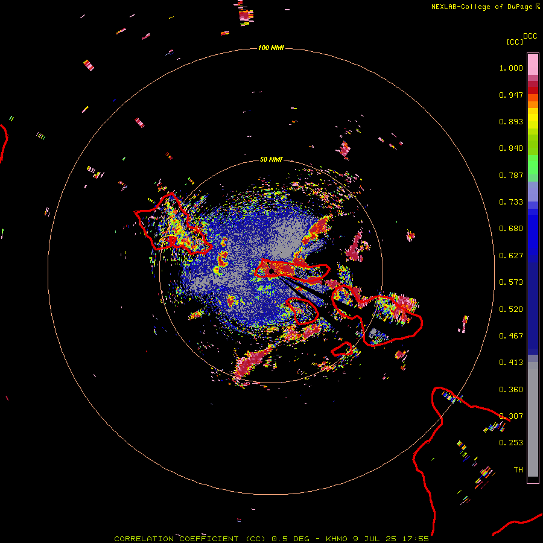Select the 0.413 scale value
Screen dimensions: 543x543
point(511,363)
